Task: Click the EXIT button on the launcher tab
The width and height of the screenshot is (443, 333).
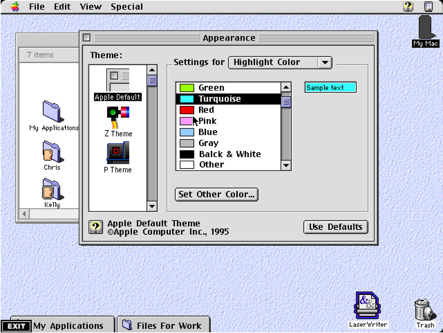Action: click(16, 326)
